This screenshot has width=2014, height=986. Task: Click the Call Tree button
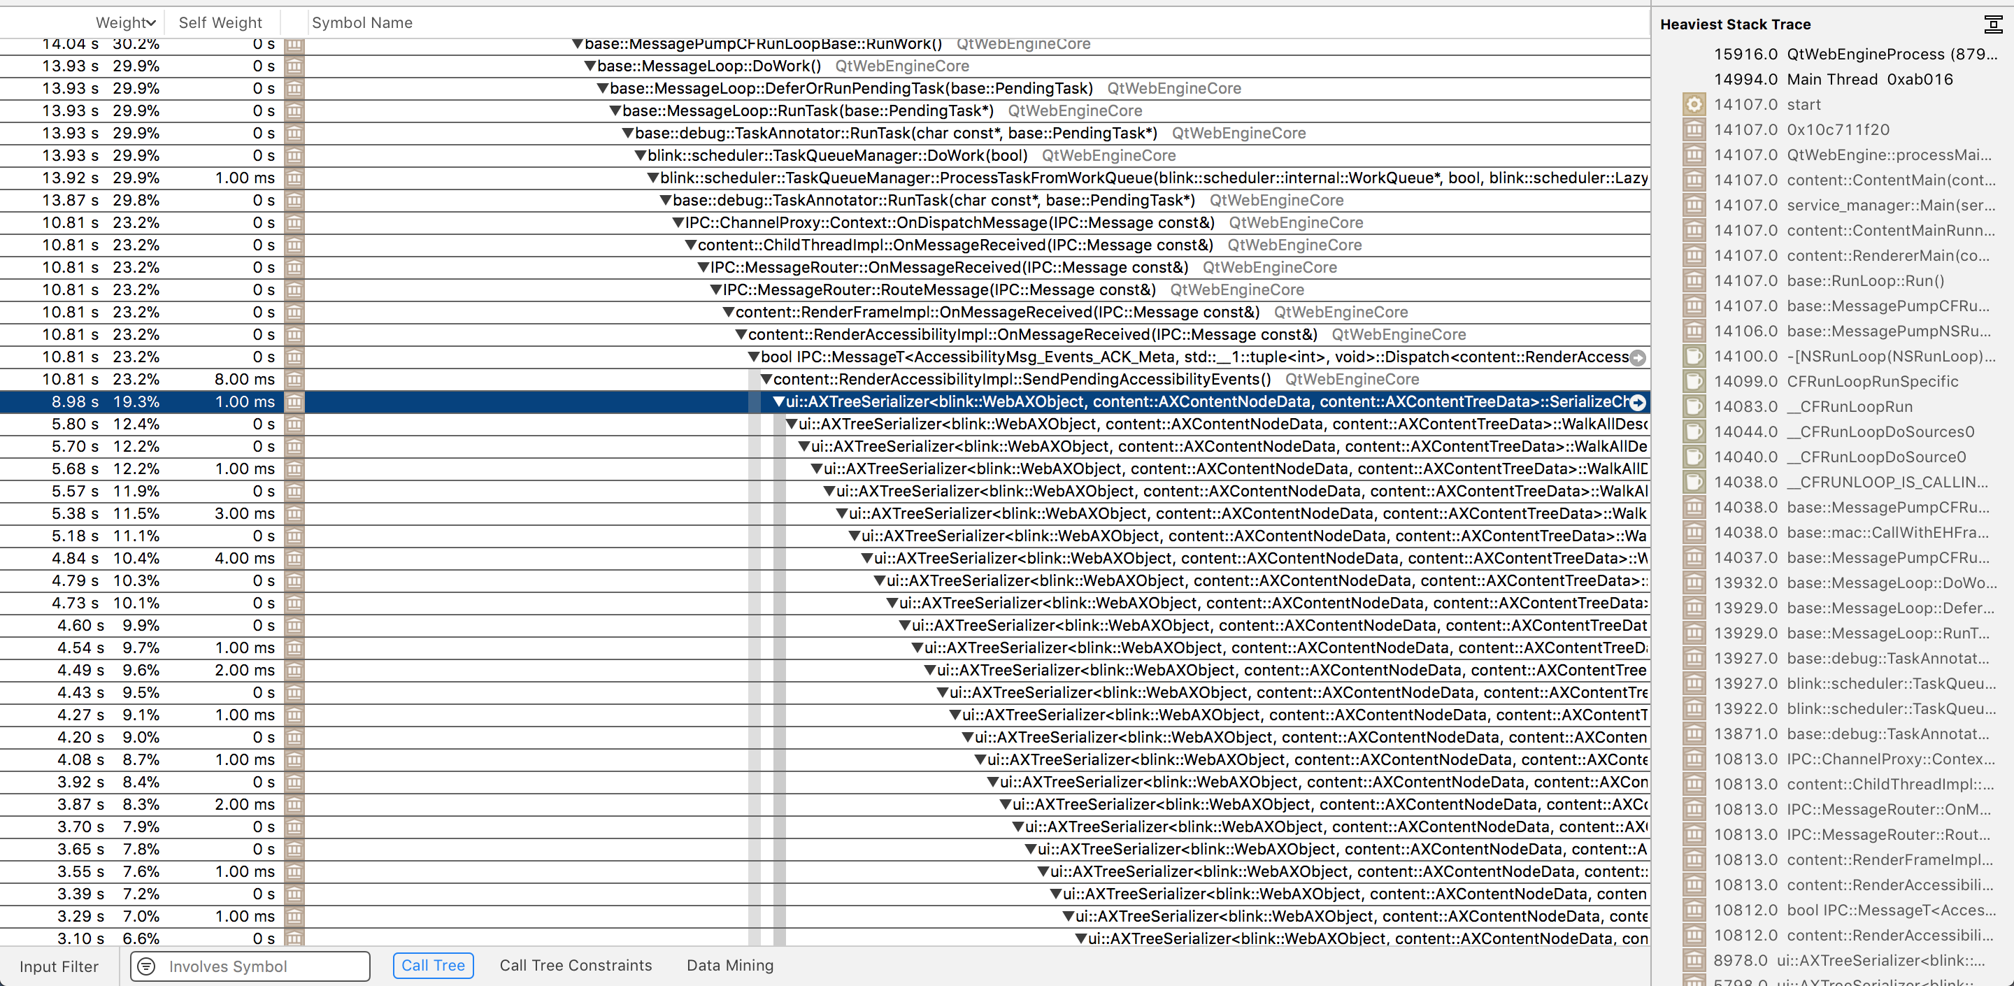click(x=433, y=966)
